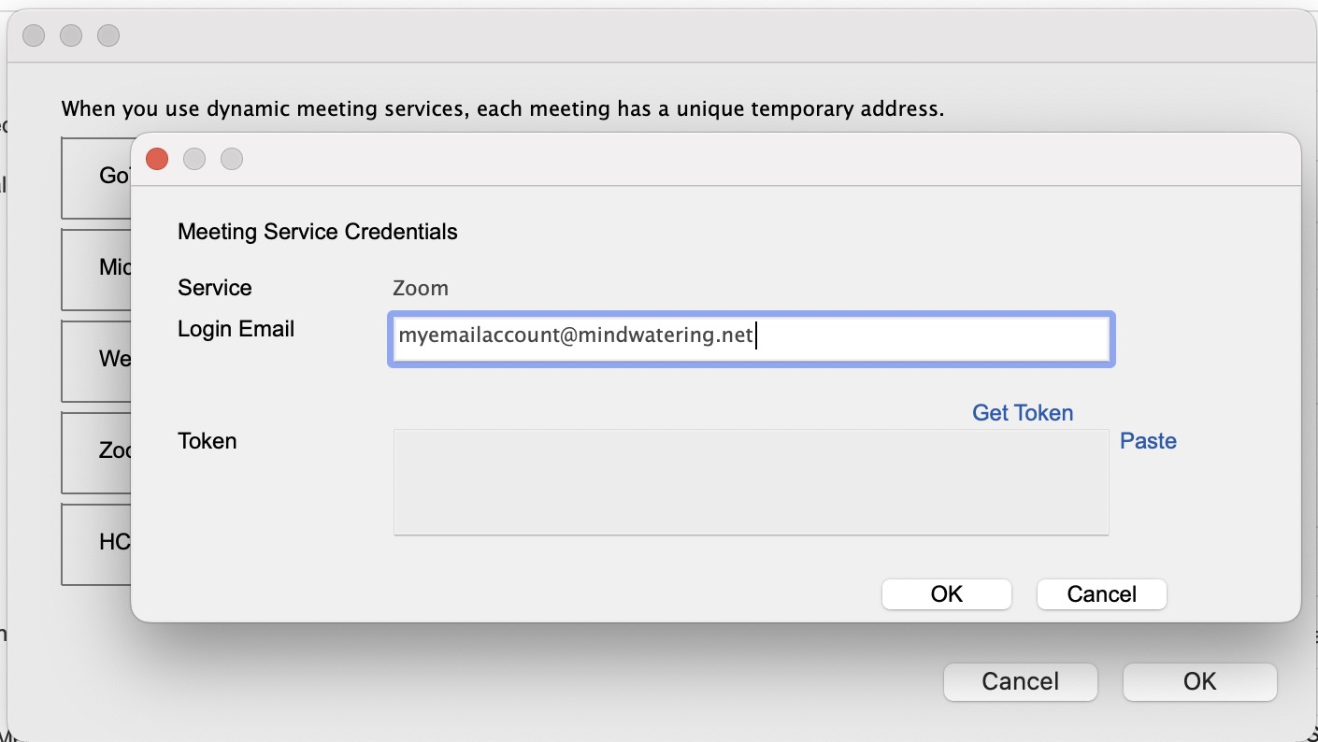Select the email address text in Login Email
Viewport: 1318px width, 742px height.
[574, 335]
